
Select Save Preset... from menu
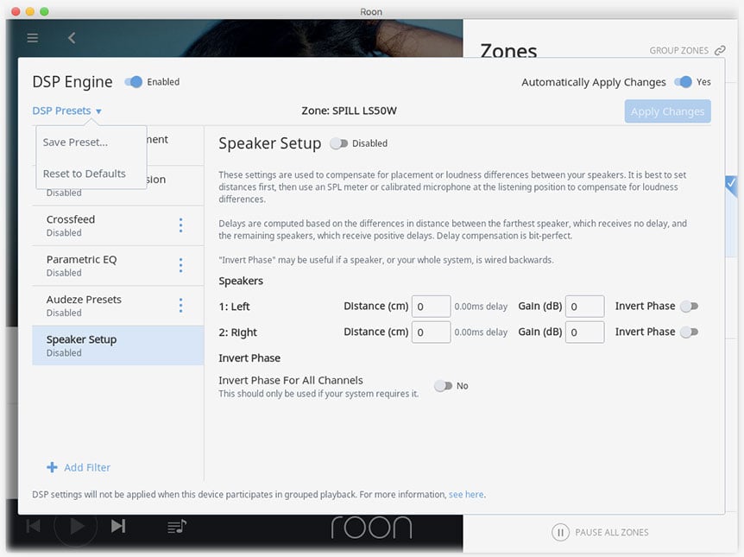coord(75,142)
